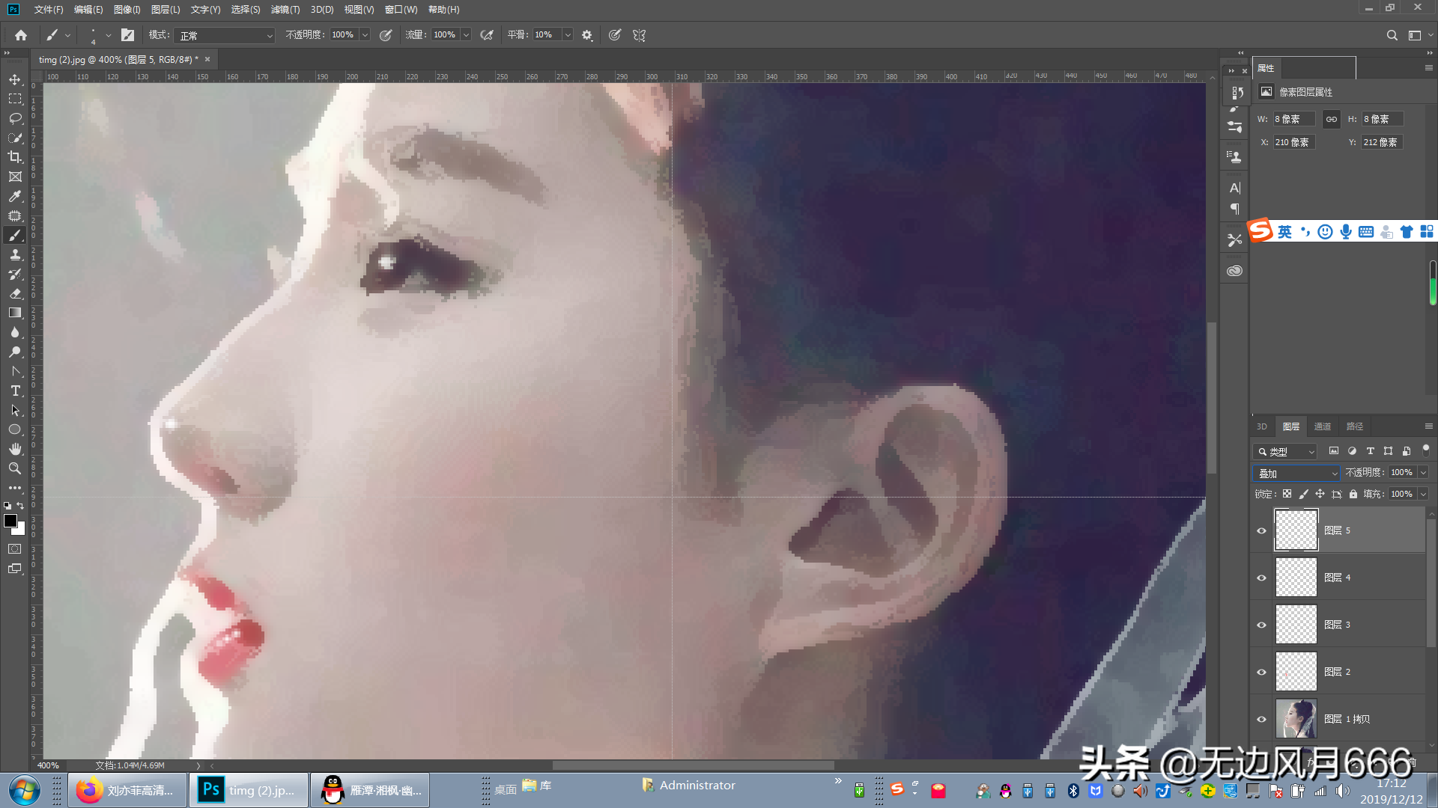
Task: Open the brush opacity dropdown arrow
Action: tap(365, 35)
